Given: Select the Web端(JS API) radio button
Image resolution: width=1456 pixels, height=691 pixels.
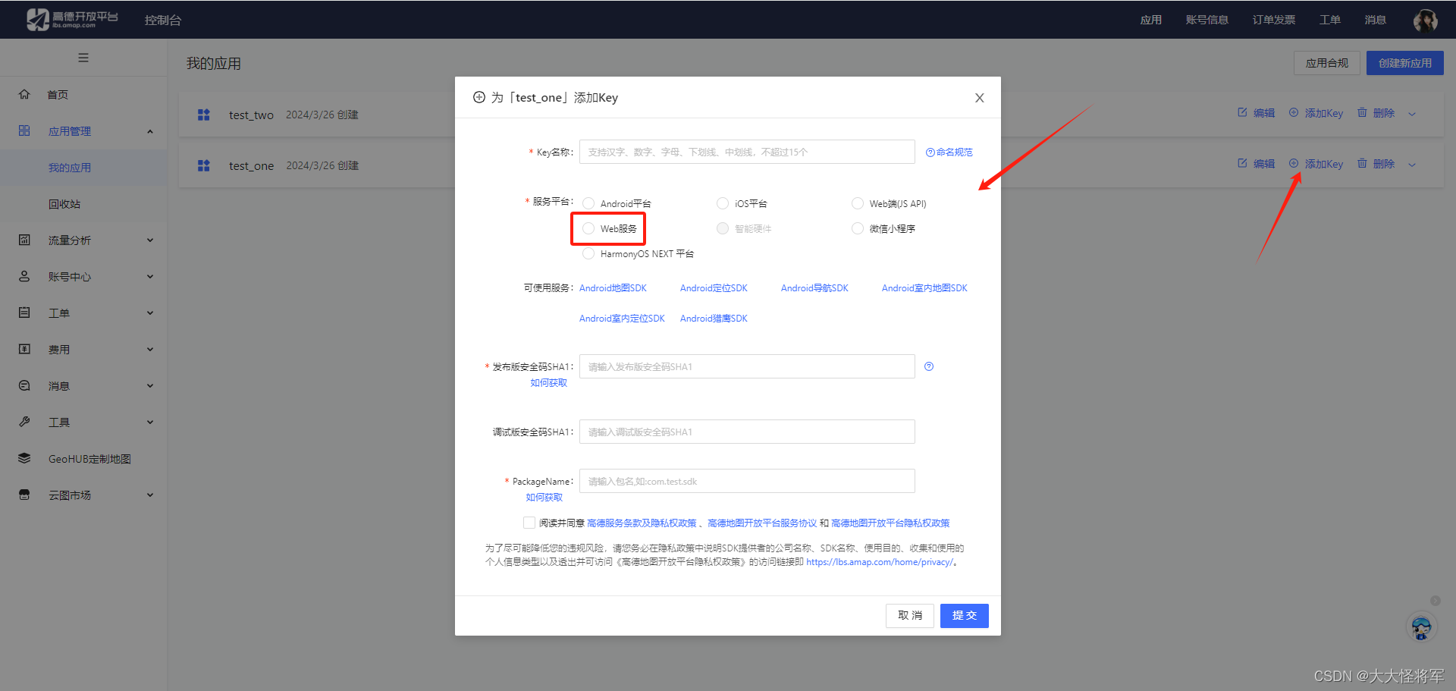Looking at the screenshot, I should tap(858, 203).
